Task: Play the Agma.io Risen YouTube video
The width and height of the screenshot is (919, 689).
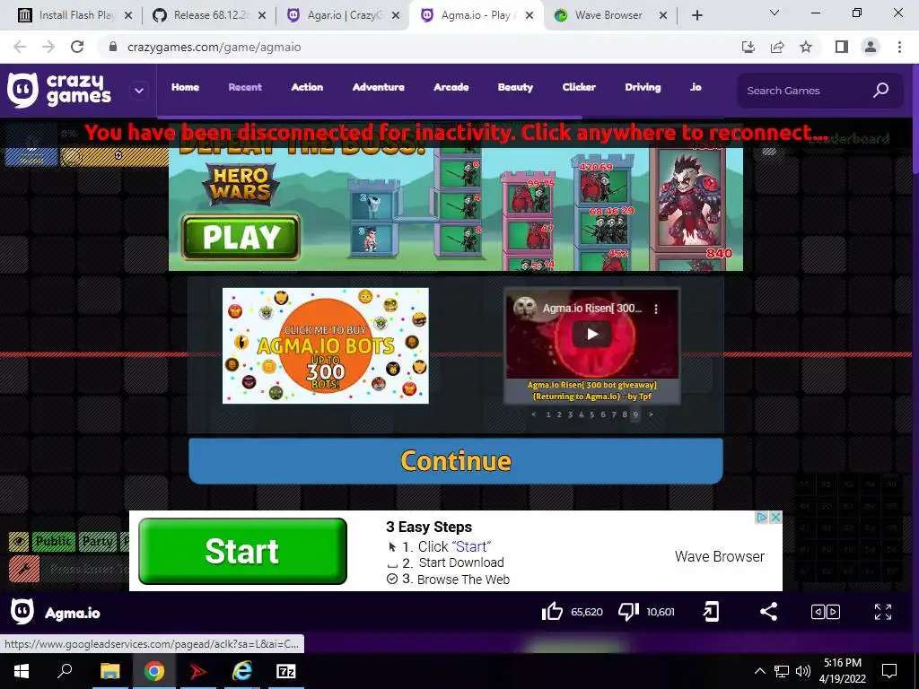Action: pos(592,334)
